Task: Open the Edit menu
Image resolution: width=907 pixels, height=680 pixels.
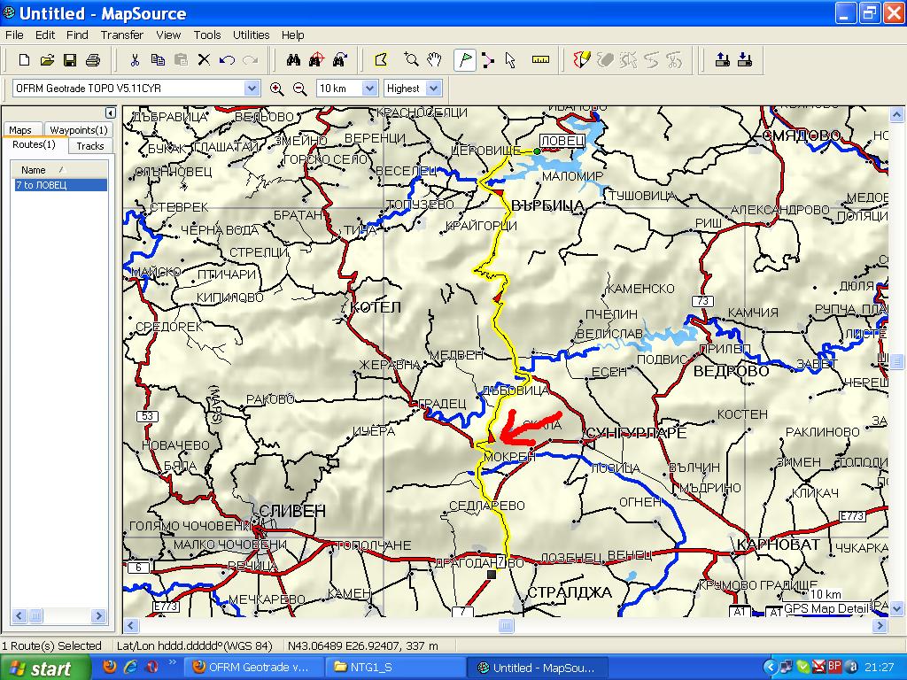Action: click(x=45, y=35)
